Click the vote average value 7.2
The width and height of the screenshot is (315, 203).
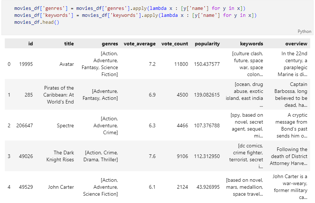coord(152,64)
